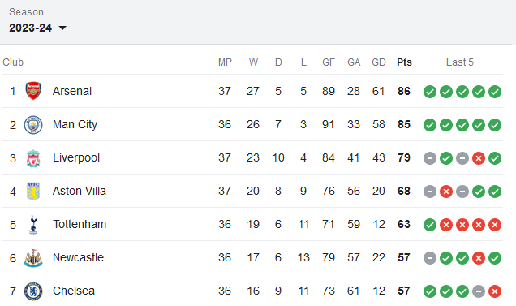Select Aston Villa's red loss icon

(x=446, y=192)
